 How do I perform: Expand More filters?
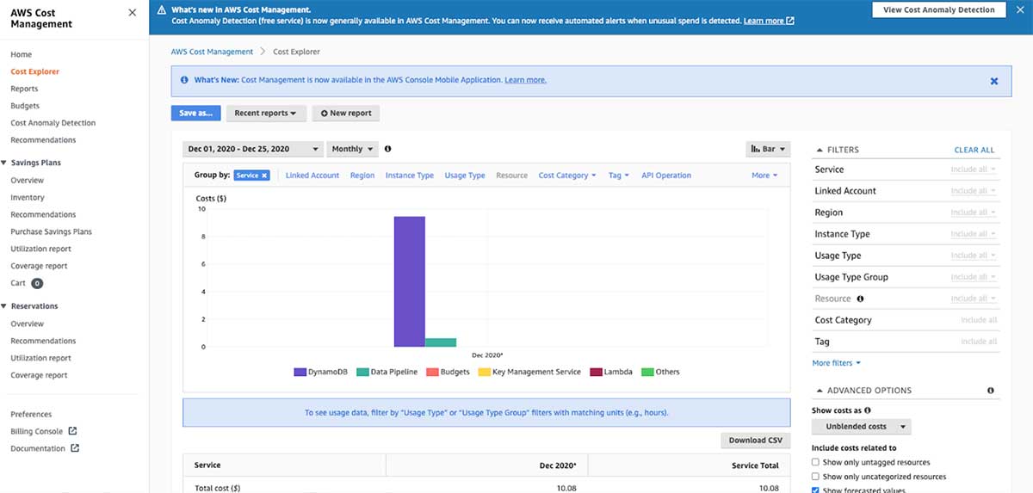(x=836, y=363)
